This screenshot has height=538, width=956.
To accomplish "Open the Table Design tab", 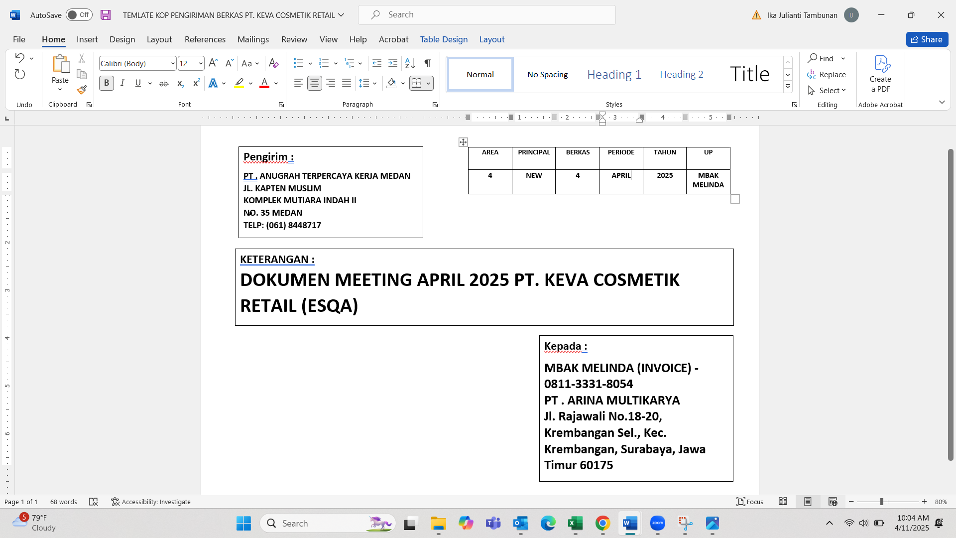I will pos(444,39).
